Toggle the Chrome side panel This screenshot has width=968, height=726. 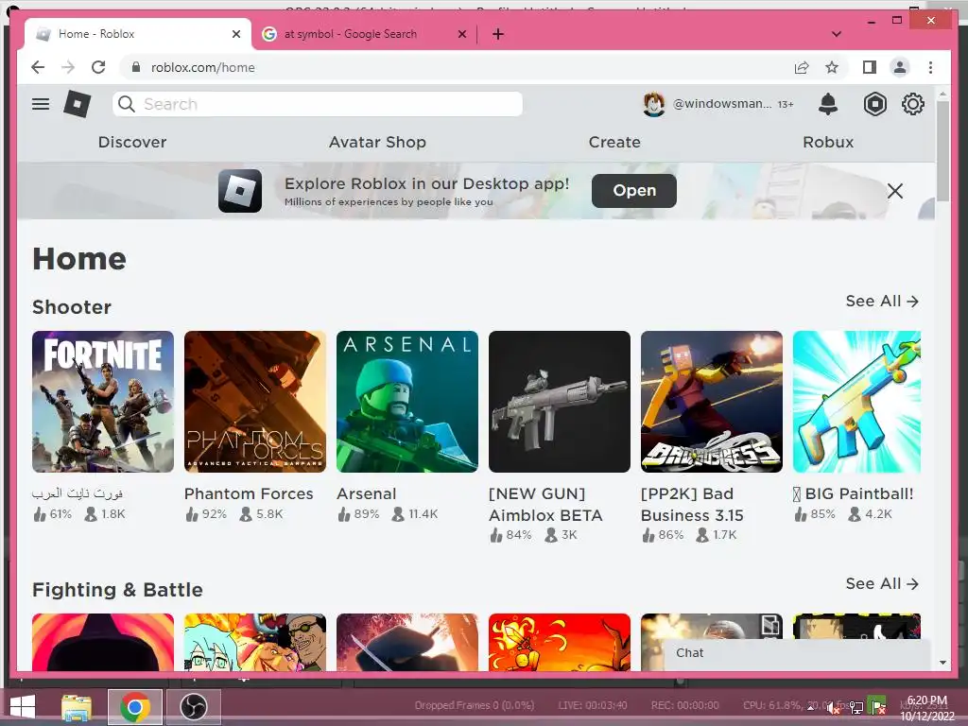click(x=870, y=67)
